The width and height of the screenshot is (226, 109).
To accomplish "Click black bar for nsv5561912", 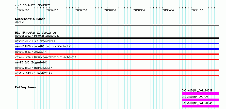I will 117,38.
